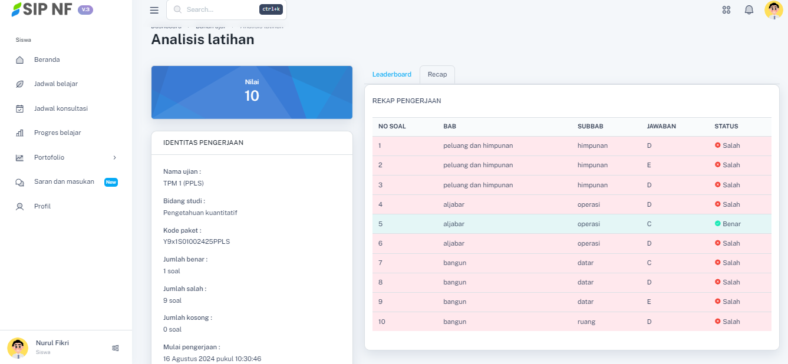
Task: Select the Recap tab
Action: [437, 74]
